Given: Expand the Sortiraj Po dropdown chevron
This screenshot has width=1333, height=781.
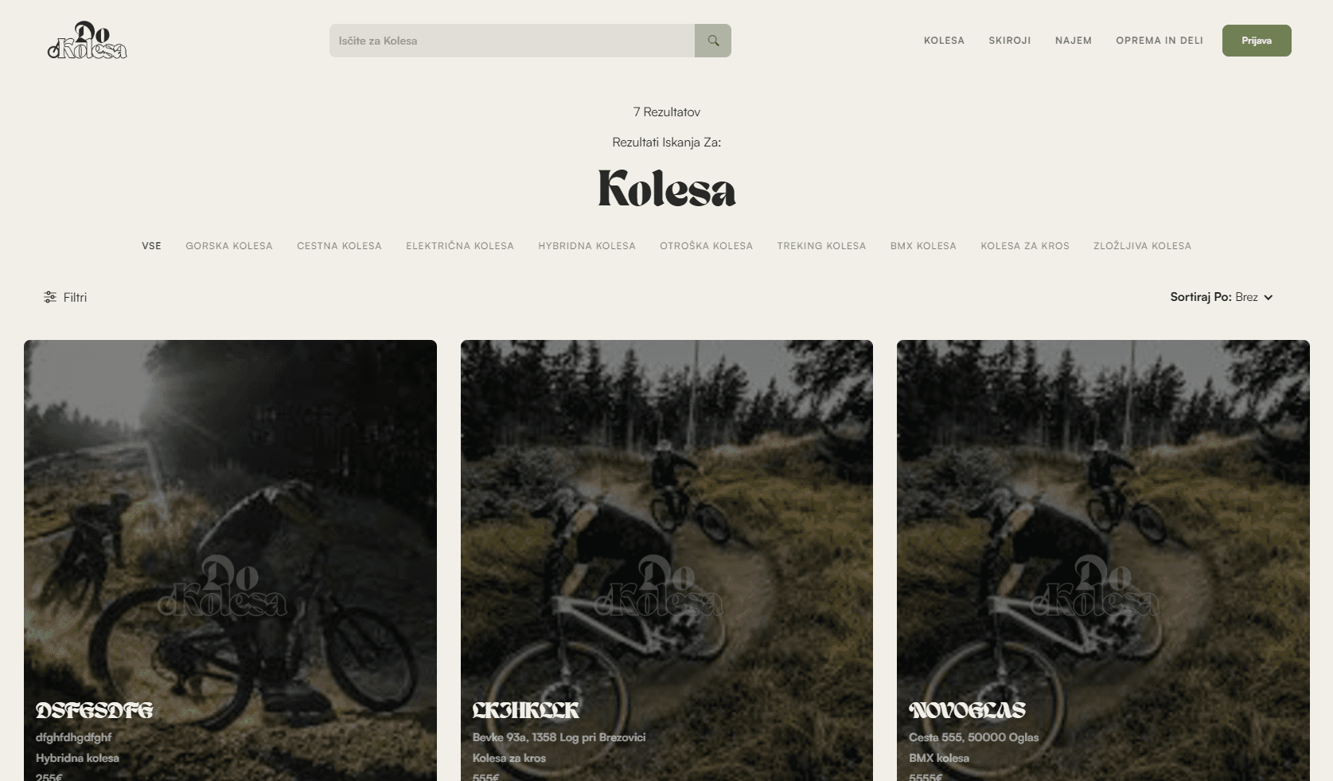Looking at the screenshot, I should click(1269, 297).
